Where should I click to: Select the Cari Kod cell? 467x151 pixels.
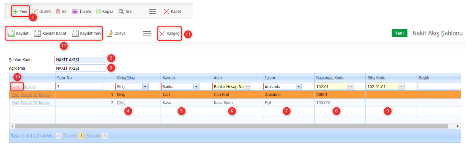[x=237, y=95]
